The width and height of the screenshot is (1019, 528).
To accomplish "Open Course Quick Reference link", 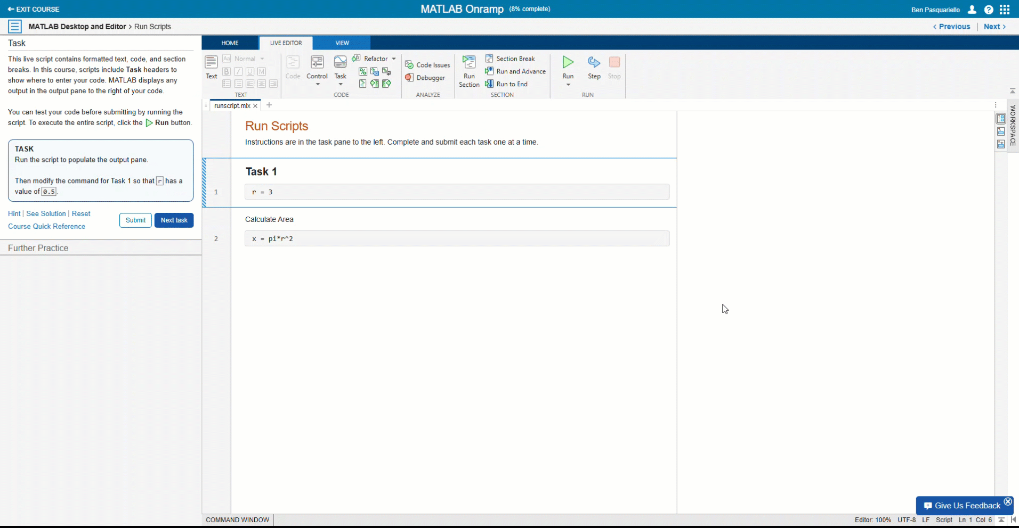I will tap(46, 227).
